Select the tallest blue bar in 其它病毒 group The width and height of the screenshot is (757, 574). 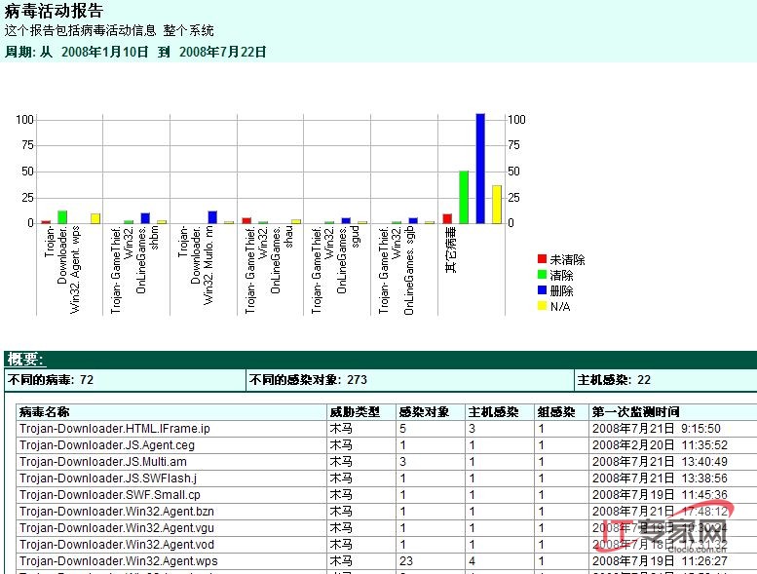(480, 169)
